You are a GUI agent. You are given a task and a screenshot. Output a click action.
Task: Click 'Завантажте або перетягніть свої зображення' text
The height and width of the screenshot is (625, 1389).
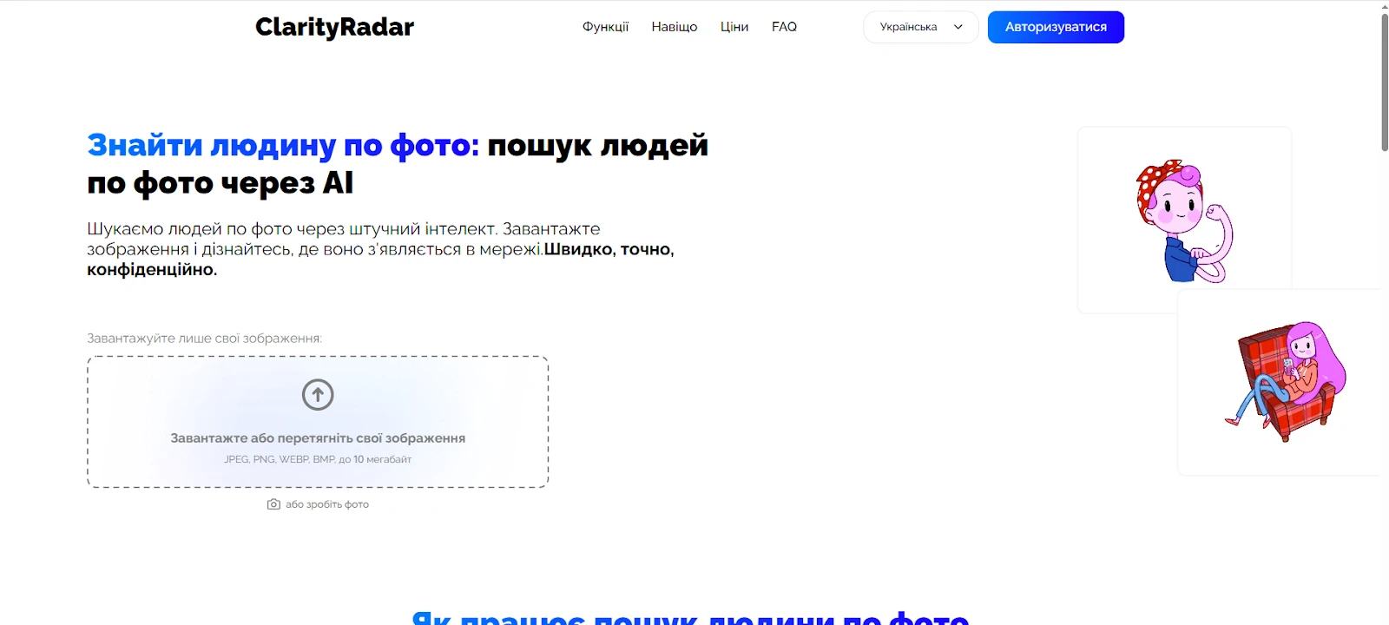click(318, 438)
